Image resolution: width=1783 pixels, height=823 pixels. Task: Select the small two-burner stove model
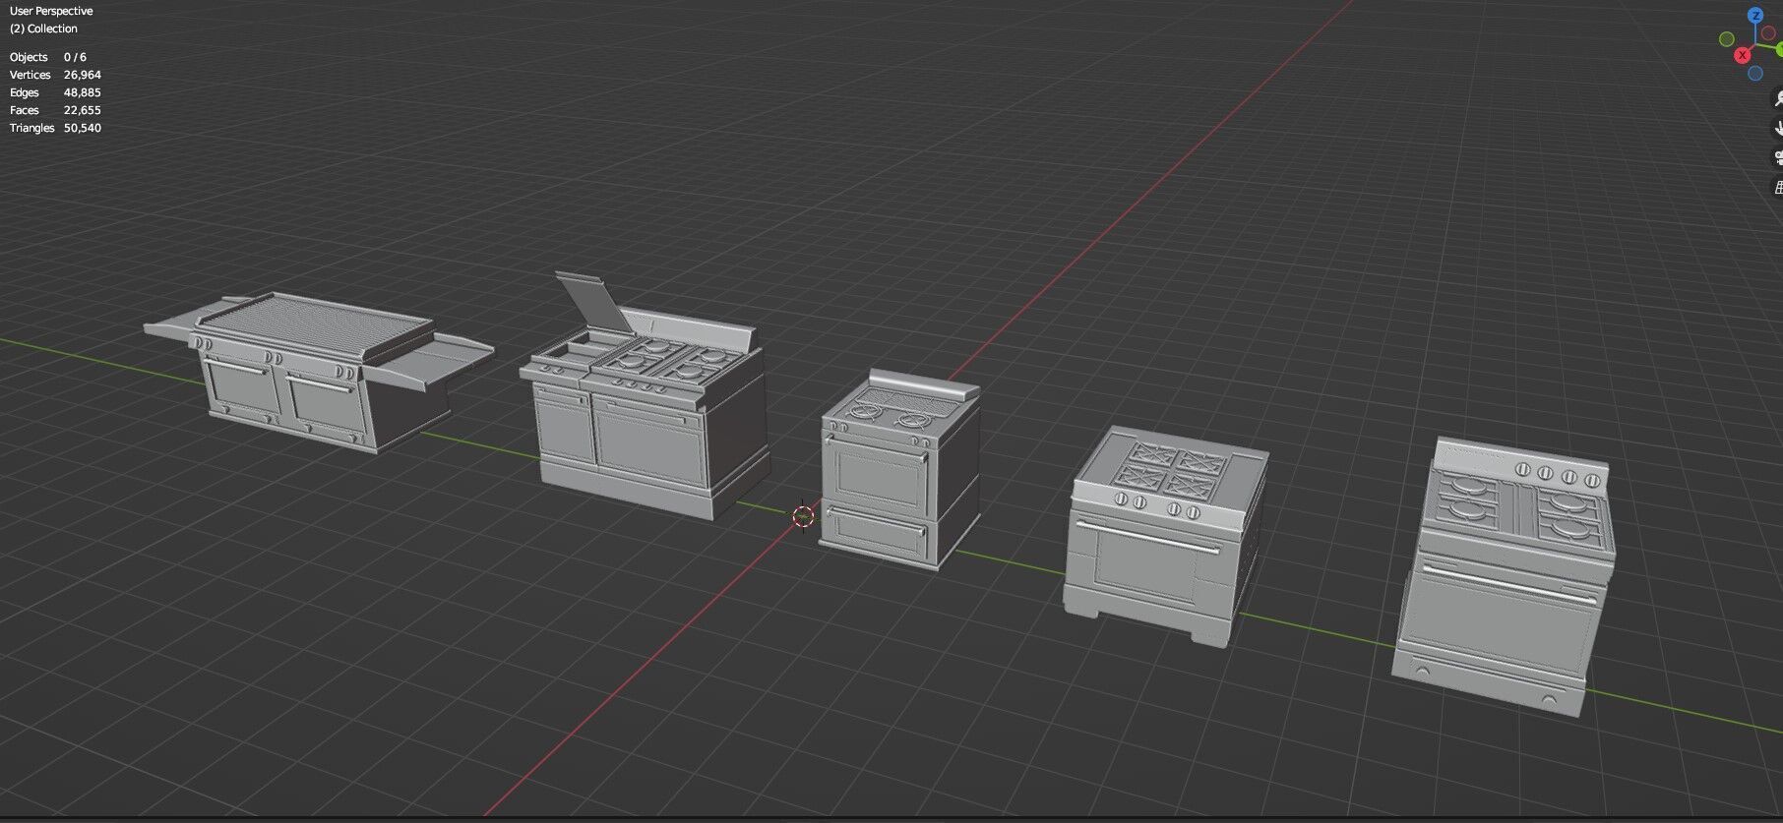(898, 469)
